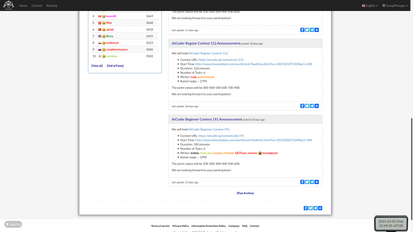Open semiexp's user profile

pos(111,56)
